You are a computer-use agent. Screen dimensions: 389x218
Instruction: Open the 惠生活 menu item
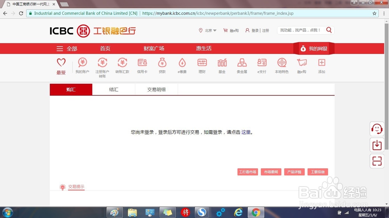click(204, 48)
